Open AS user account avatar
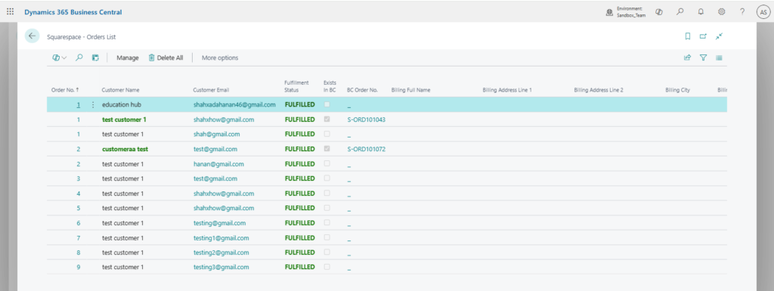Viewport: 774px width, 291px height. point(763,12)
